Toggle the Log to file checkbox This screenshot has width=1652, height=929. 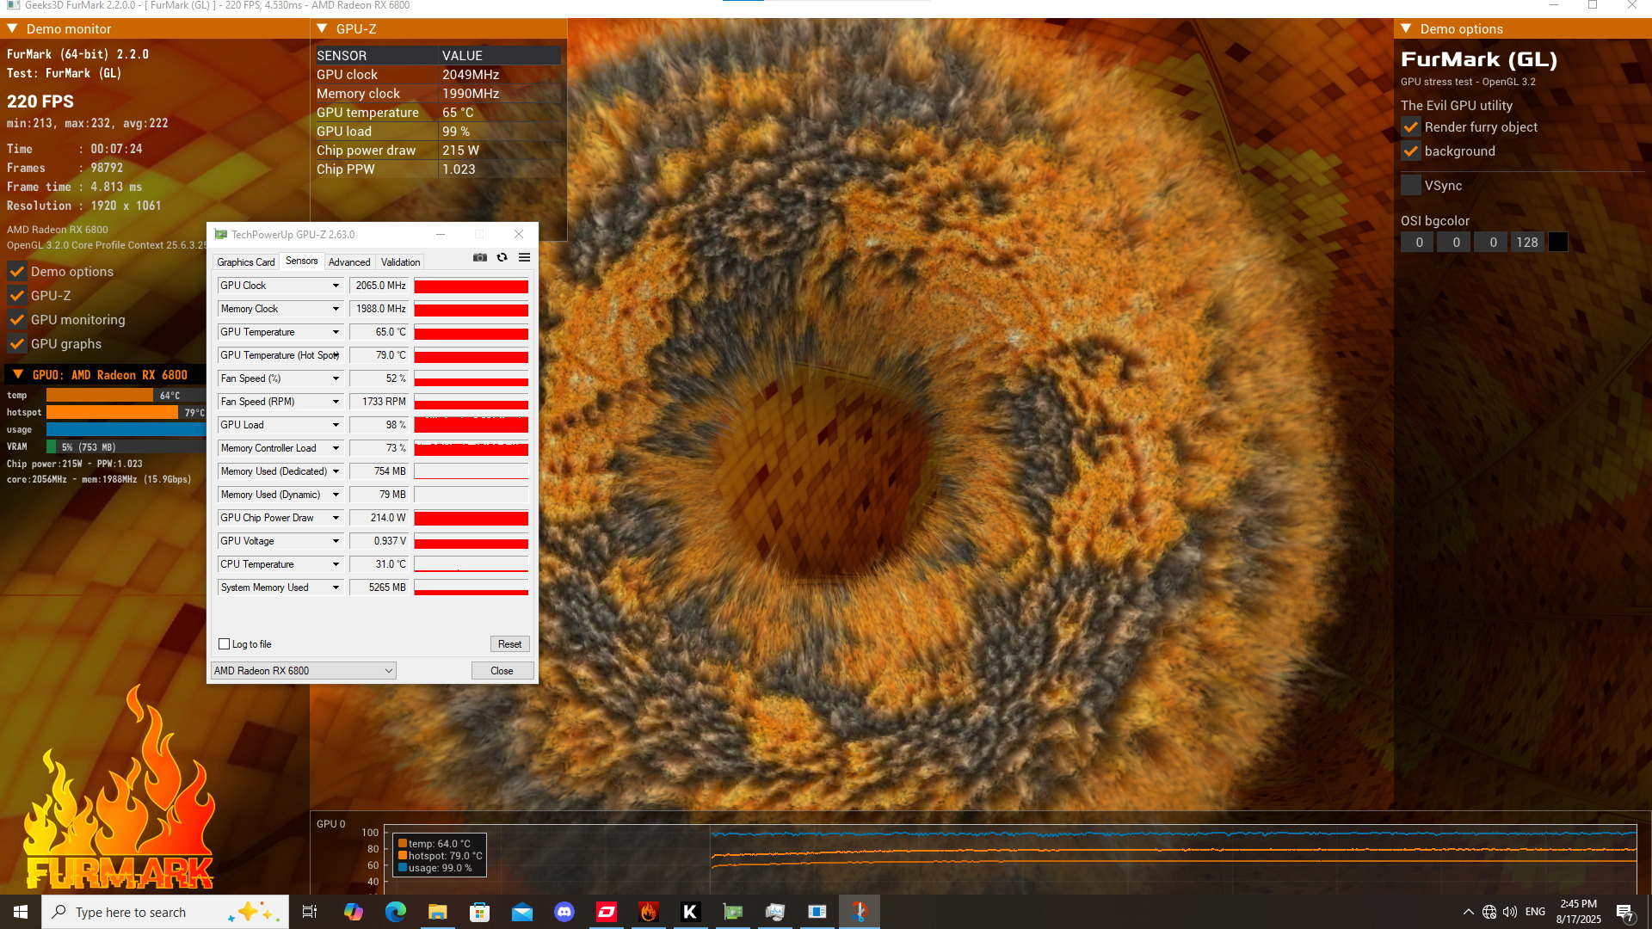[x=225, y=644]
